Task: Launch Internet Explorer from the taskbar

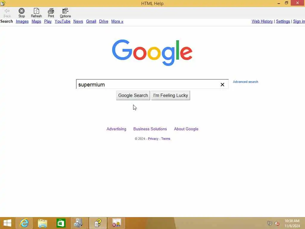Action: 24,223
